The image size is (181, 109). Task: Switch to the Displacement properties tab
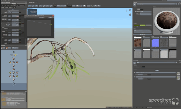click(x=22, y=5)
